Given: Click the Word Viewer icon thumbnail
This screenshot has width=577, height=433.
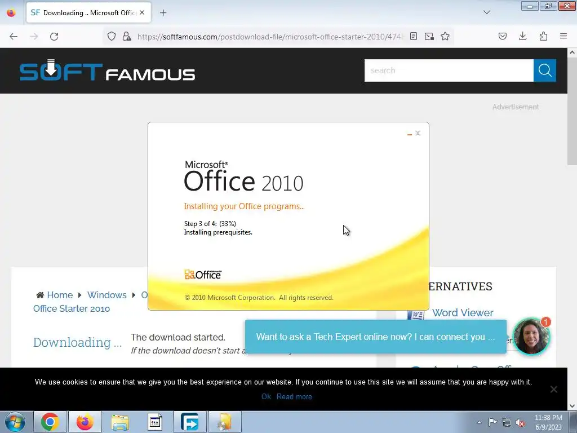Looking at the screenshot, I should [x=415, y=315].
